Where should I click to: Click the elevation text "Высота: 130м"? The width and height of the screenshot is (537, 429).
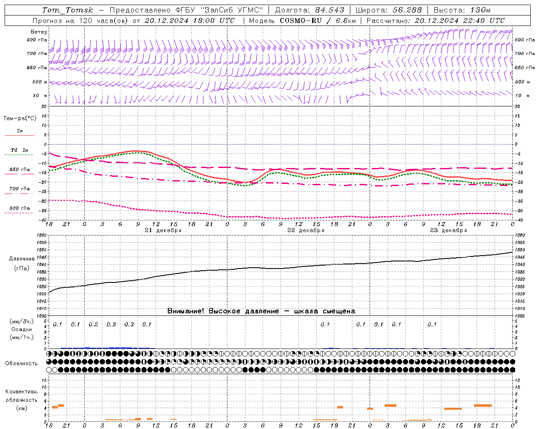[462, 10]
